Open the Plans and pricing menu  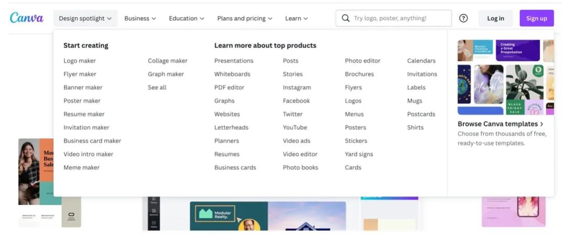(244, 18)
